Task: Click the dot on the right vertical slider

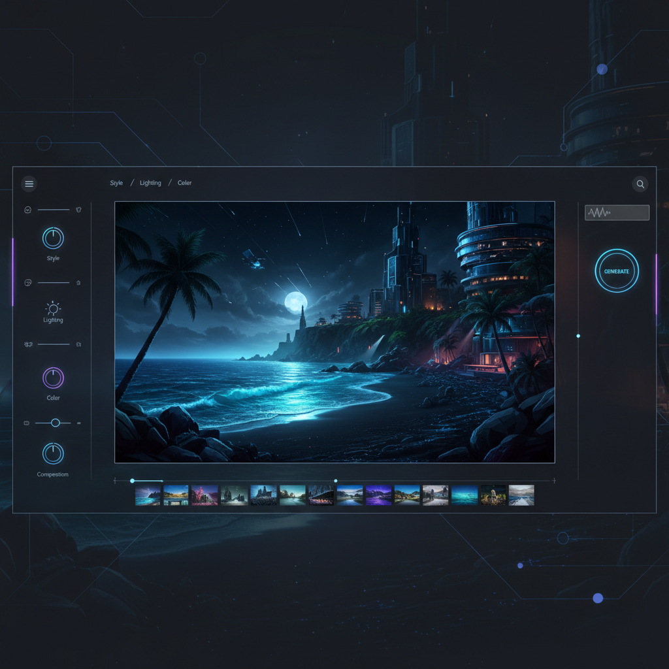Action: [x=578, y=336]
